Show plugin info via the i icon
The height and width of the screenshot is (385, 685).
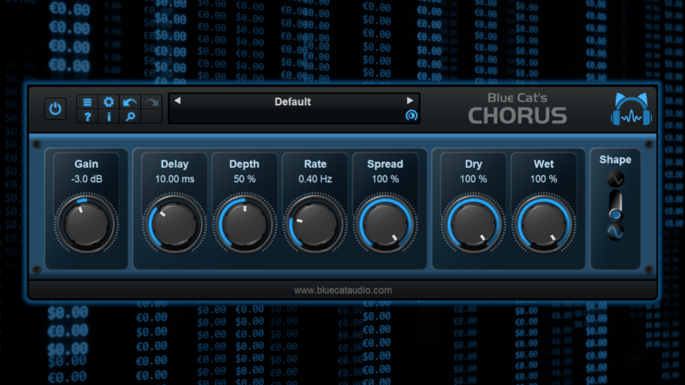[108, 116]
